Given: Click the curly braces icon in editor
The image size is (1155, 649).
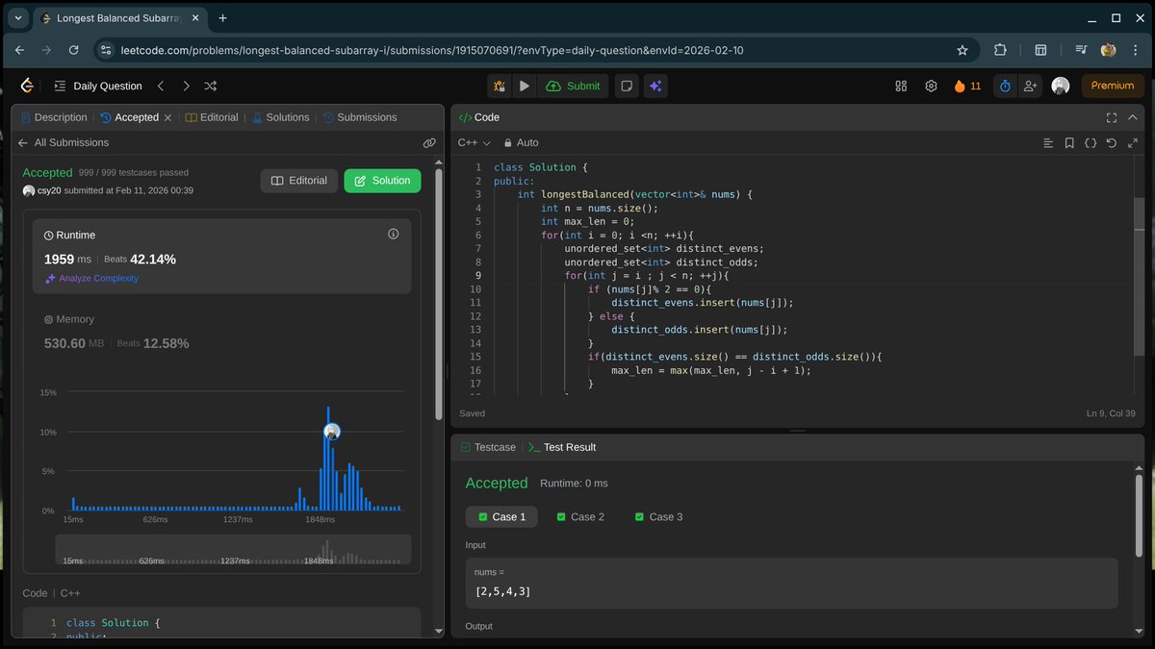Looking at the screenshot, I should click(1091, 142).
